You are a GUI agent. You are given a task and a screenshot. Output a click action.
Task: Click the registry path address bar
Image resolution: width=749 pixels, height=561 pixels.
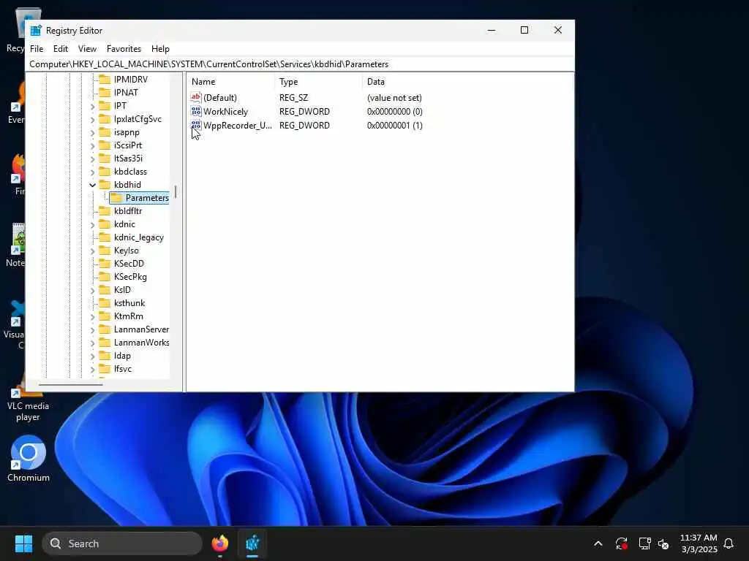tap(300, 64)
